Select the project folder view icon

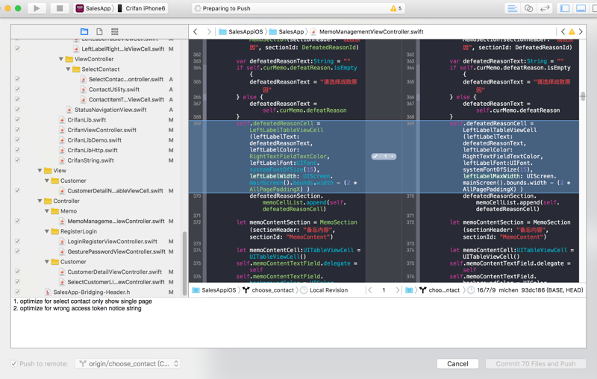click(84, 31)
